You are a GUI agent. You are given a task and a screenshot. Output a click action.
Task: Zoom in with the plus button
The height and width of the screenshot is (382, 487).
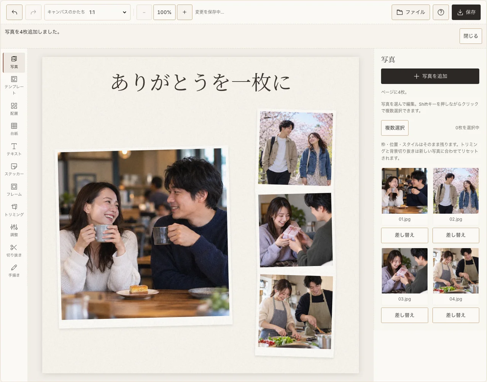[x=185, y=12]
